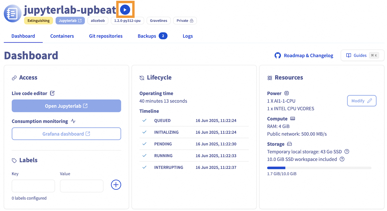Start the notebook with the play button
The height and width of the screenshot is (211, 387).
tap(125, 9)
